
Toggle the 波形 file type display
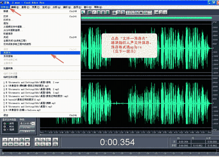click(x=7, y=123)
